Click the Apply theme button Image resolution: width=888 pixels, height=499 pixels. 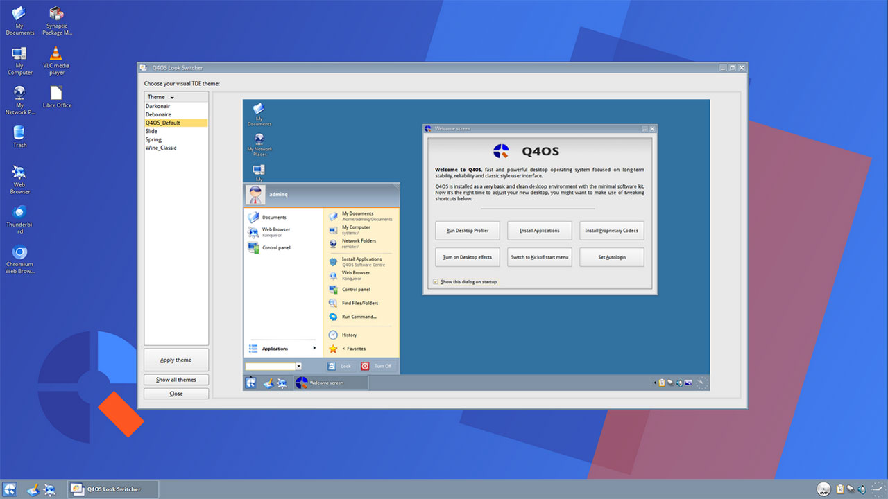[x=176, y=360]
